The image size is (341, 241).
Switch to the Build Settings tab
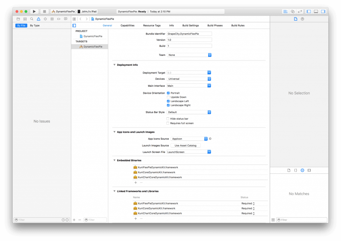(x=190, y=26)
